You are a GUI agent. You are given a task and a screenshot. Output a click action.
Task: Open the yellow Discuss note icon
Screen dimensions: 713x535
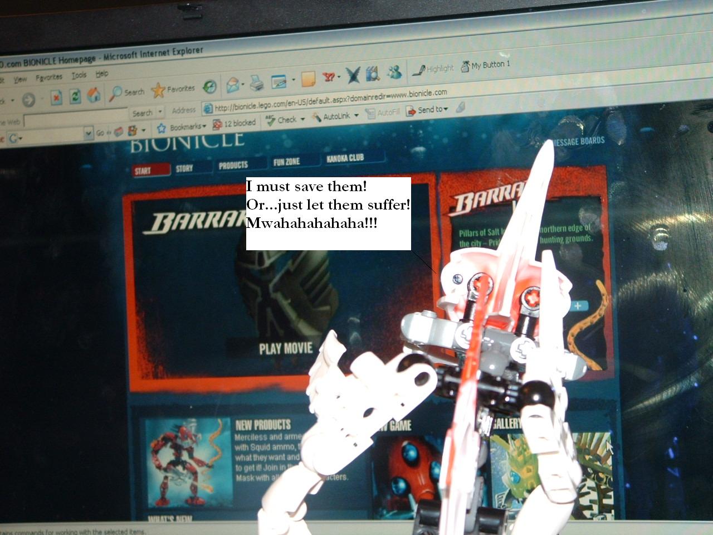pyautogui.click(x=308, y=79)
